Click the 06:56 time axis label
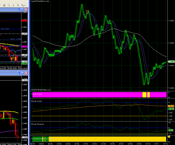 click(32, 144)
